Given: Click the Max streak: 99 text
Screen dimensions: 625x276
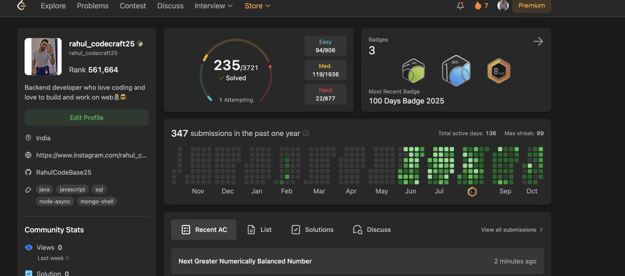Looking at the screenshot, I should (524, 133).
